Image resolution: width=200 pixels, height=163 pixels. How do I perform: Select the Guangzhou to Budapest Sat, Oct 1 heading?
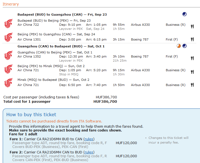coord(61,46)
